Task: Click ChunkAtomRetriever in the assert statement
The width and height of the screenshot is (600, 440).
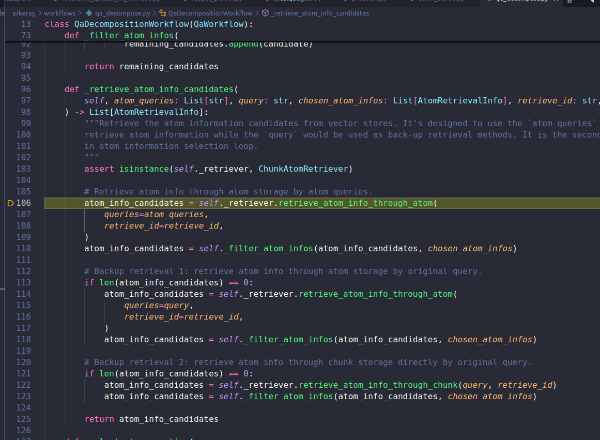Action: 303,169
